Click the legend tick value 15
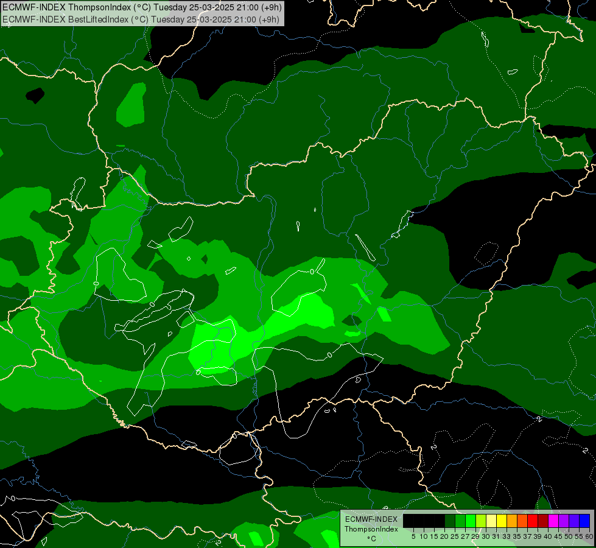This screenshot has width=596, height=548. click(435, 536)
